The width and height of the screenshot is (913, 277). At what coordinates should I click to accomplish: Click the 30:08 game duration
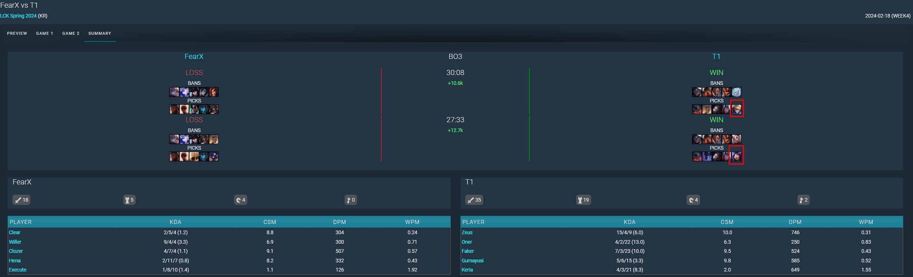[455, 72]
